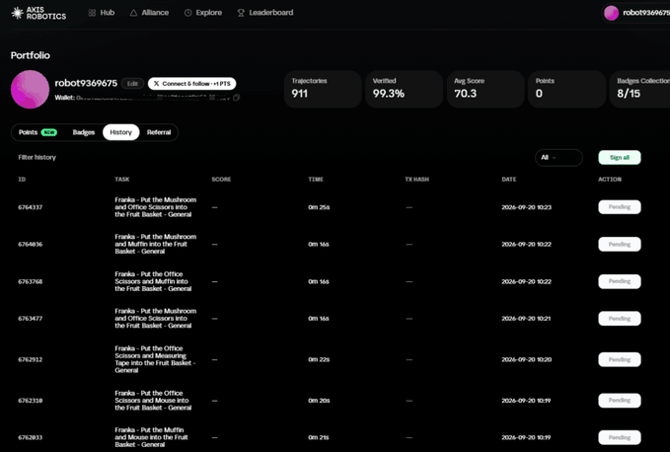This screenshot has width=670, height=452.
Task: Click the Measuring Tape task text
Action: pyautogui.click(x=155, y=359)
